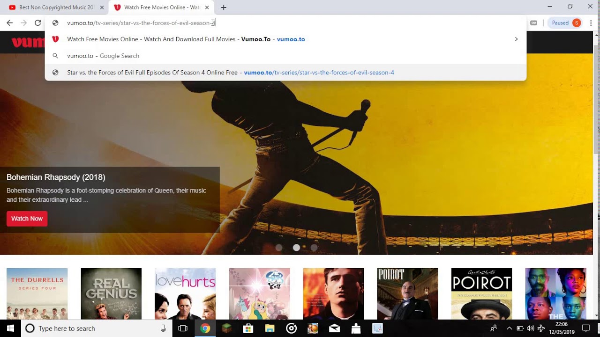Open the airplane mode network tray icon

541,329
